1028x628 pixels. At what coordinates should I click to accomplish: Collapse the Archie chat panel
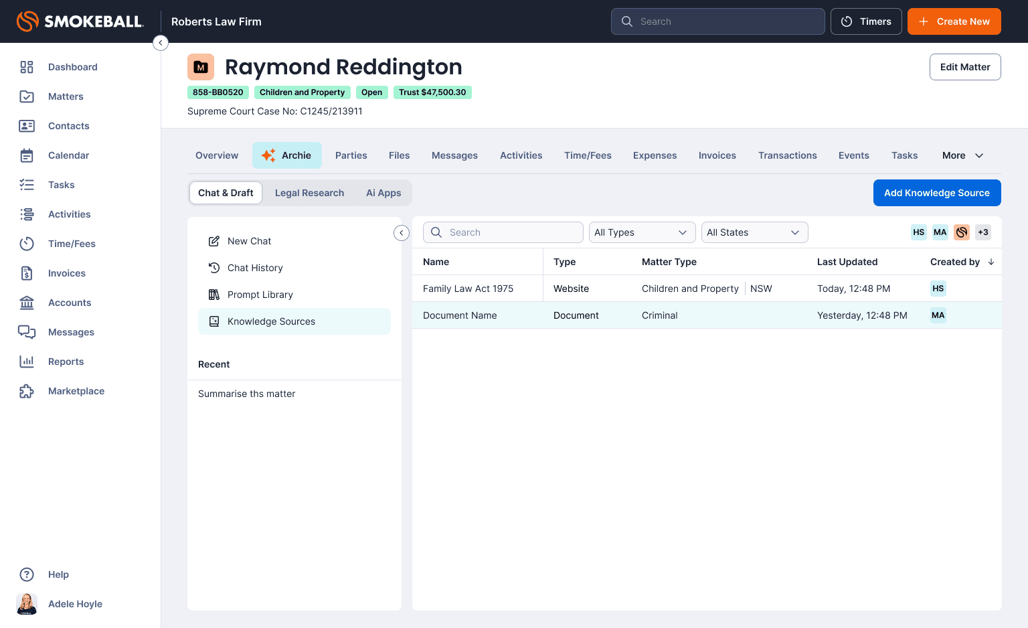click(402, 232)
